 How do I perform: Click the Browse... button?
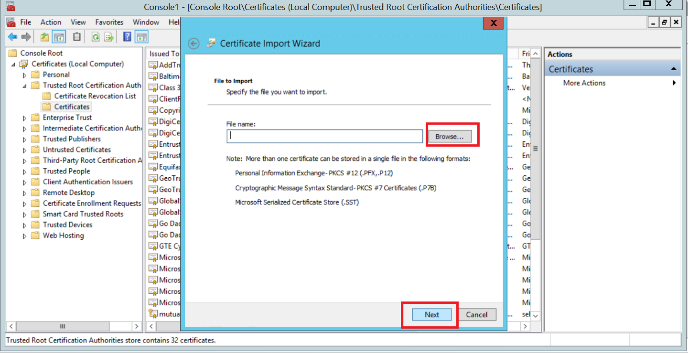coord(449,137)
